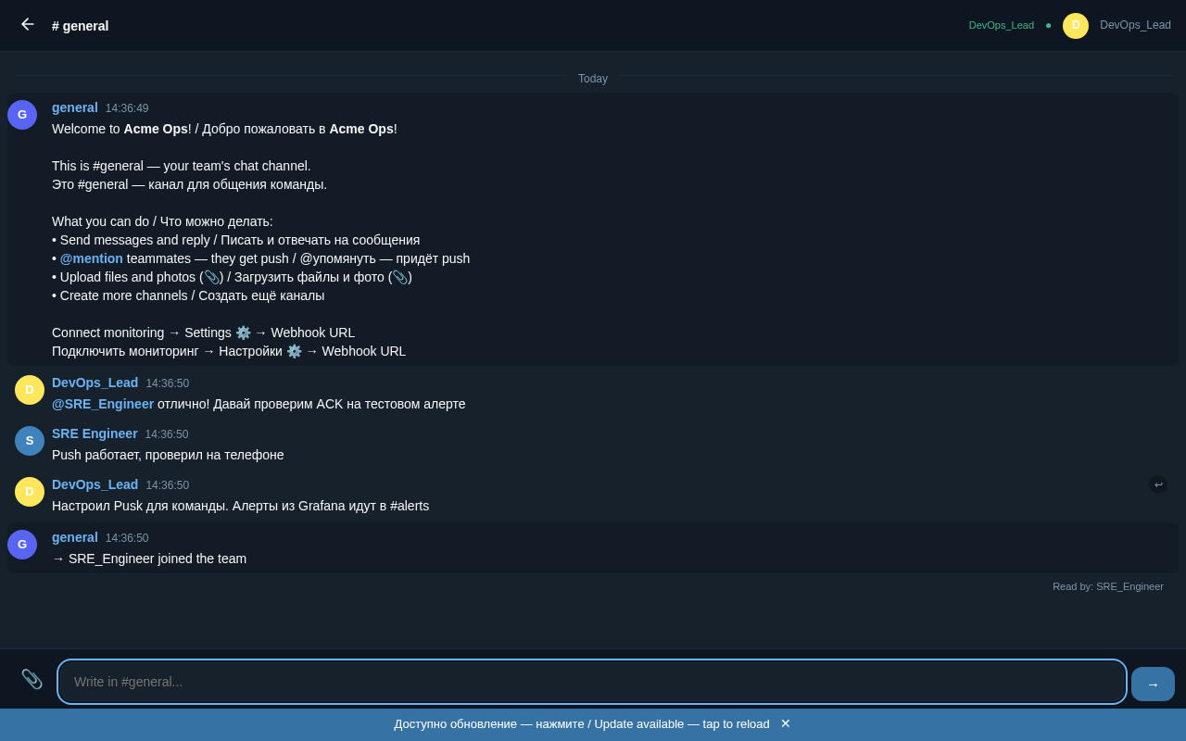Viewport: 1186px width, 741px height.
Task: Open DevOps_Lead name on ACK test message
Action: click(x=95, y=383)
